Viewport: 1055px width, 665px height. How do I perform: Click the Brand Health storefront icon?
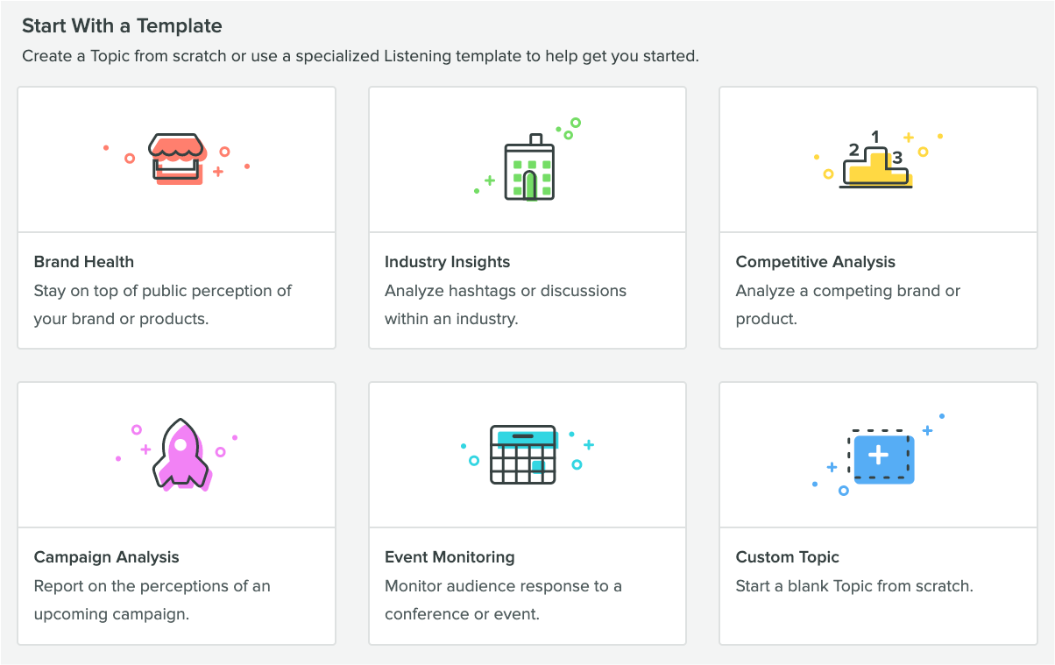pos(178,158)
